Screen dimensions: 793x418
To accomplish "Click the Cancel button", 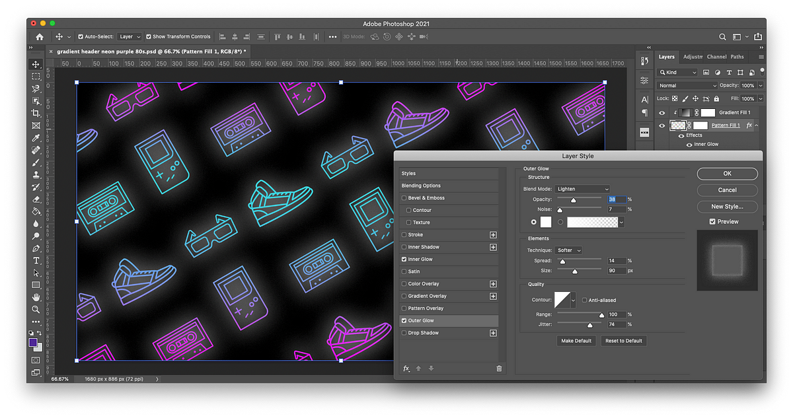I will (727, 190).
